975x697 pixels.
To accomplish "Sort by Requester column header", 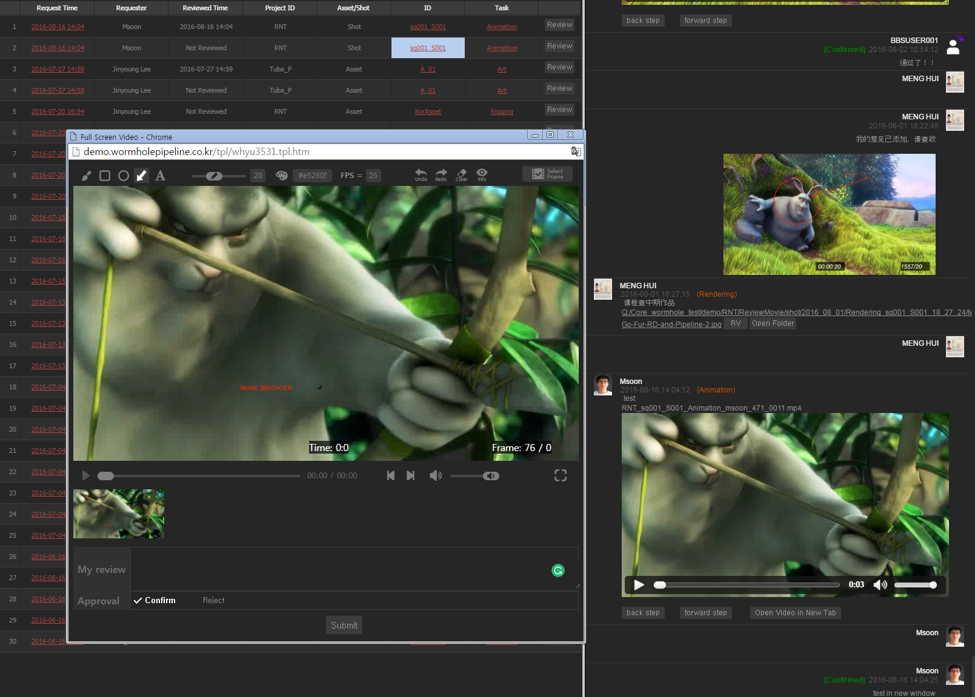I will click(x=131, y=8).
